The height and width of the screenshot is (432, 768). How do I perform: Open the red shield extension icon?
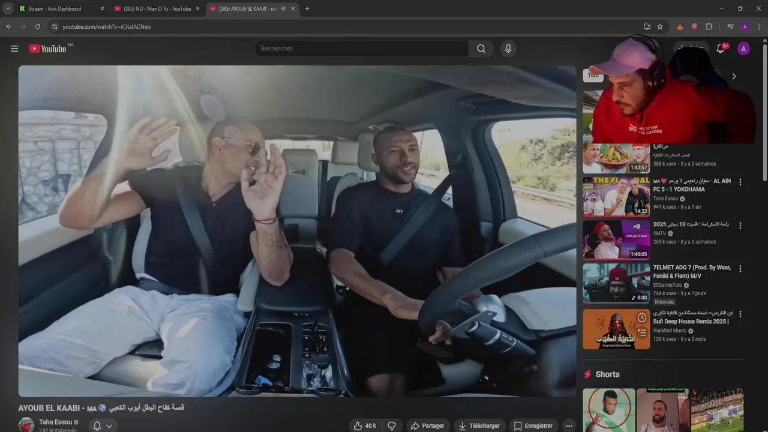694,26
